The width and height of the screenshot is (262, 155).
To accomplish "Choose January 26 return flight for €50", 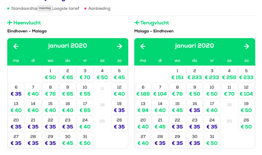I will 246,123.
